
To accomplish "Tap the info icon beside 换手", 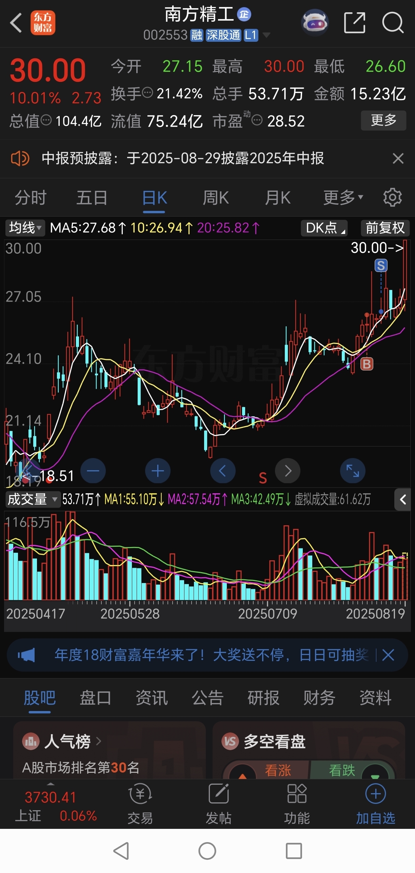I will 147,92.
